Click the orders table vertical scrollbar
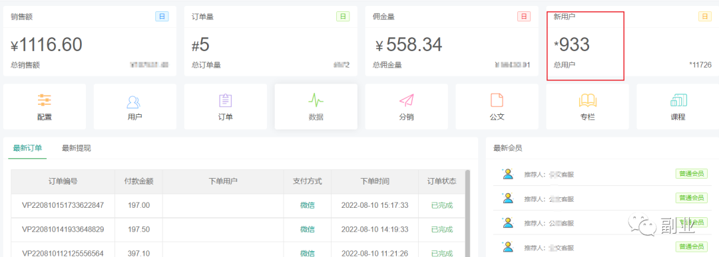 tap(467, 213)
